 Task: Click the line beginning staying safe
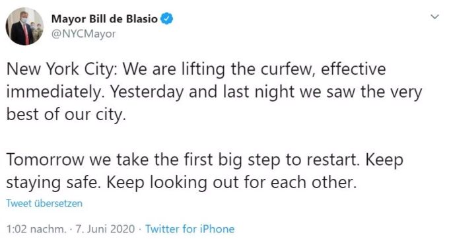click(182, 183)
